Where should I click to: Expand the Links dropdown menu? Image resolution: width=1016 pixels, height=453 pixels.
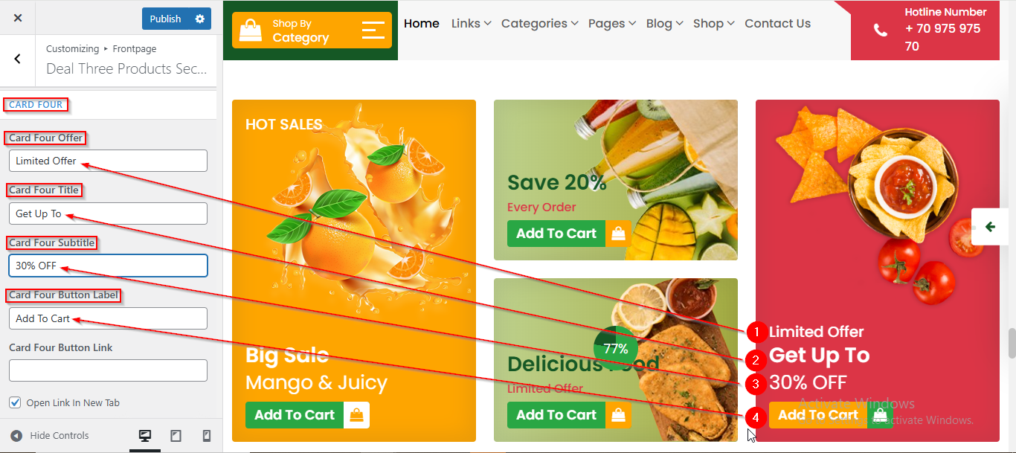(x=471, y=23)
